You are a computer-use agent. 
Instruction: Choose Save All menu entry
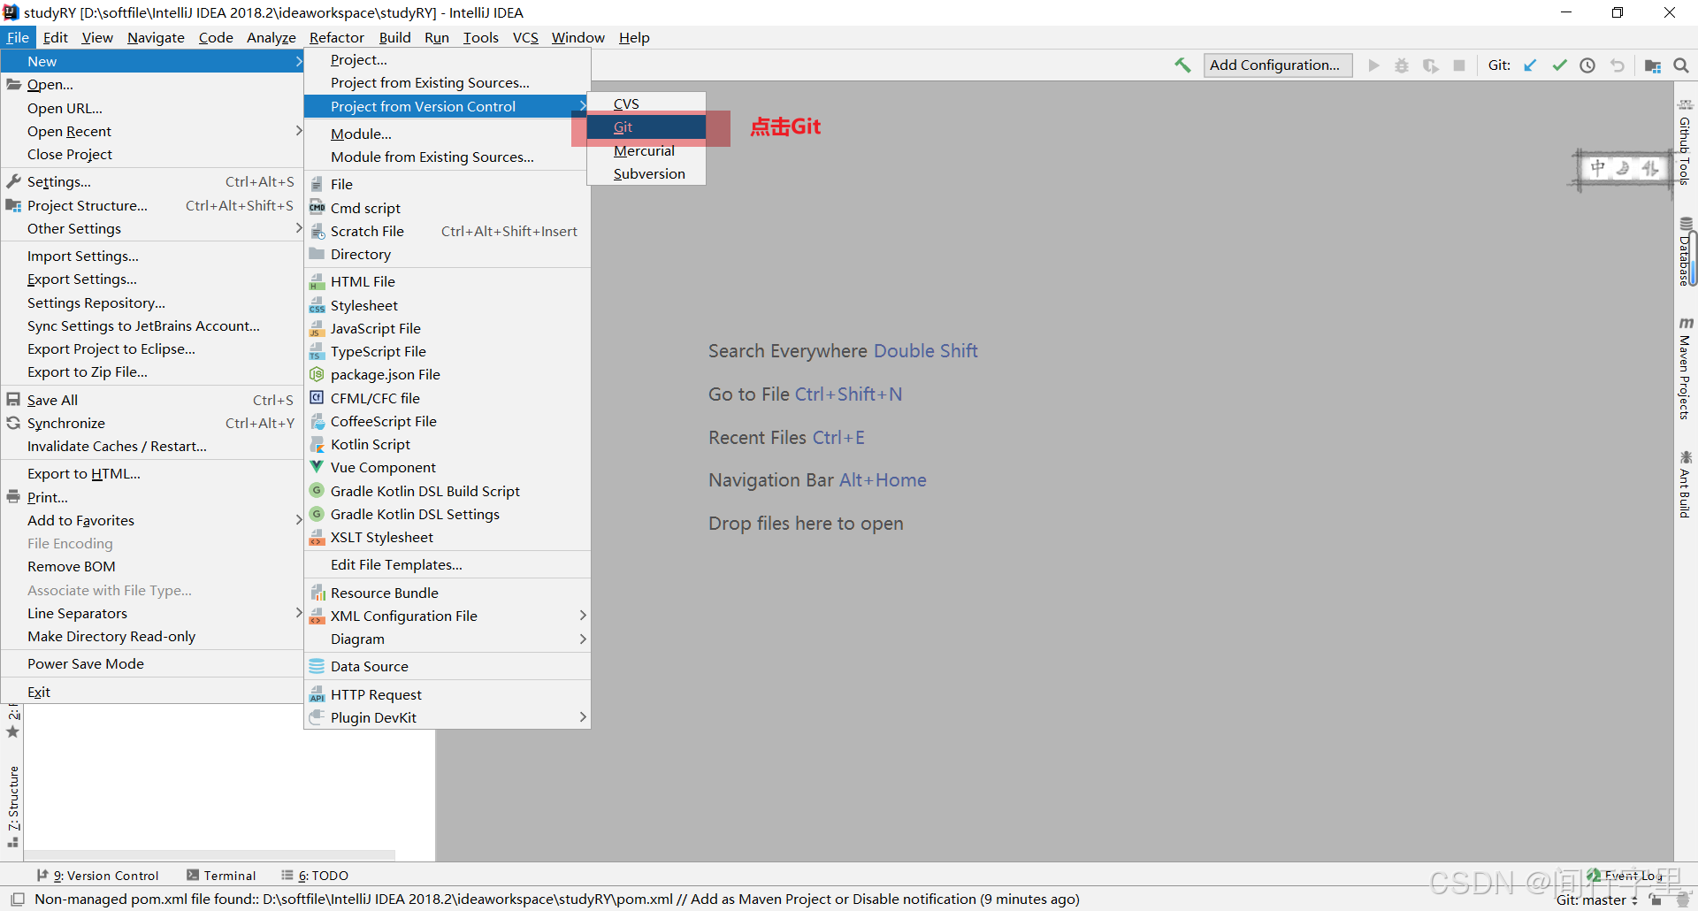(x=152, y=400)
